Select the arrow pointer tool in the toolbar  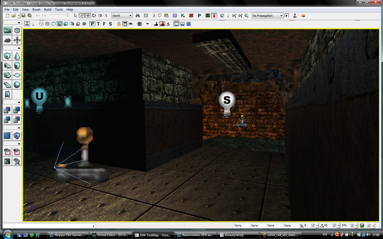click(75, 16)
